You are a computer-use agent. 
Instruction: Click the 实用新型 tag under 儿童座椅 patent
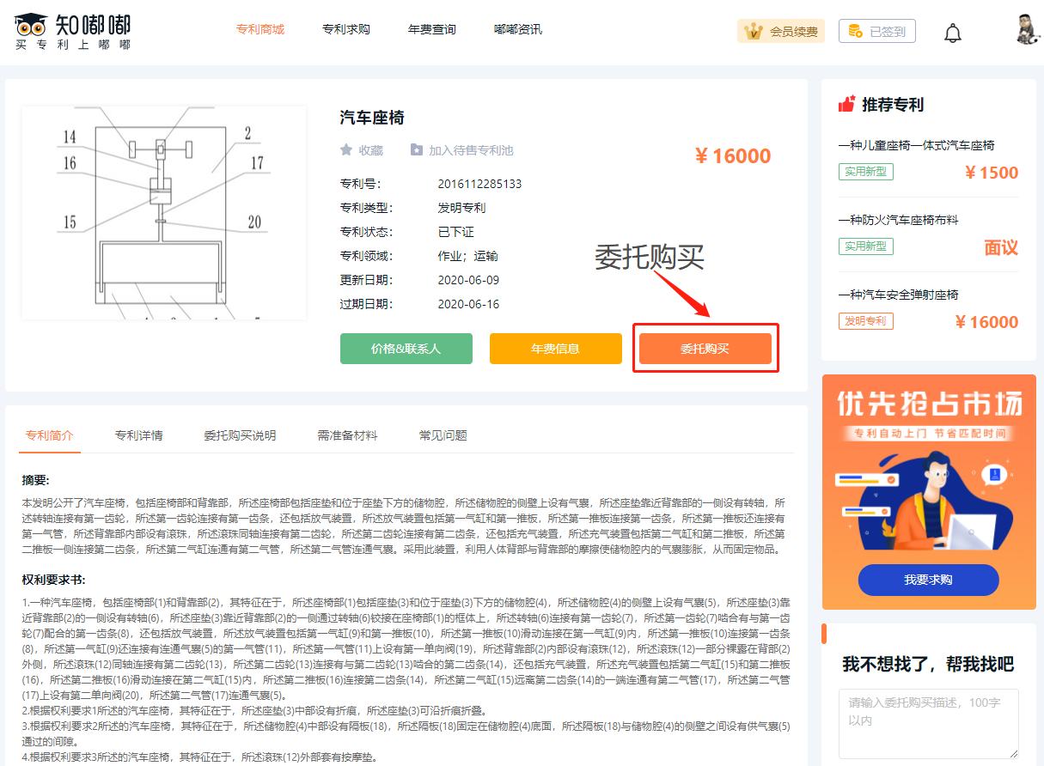click(x=866, y=172)
